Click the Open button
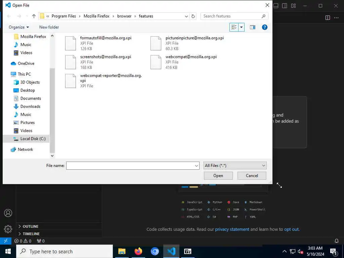The height and width of the screenshot is (258, 344). pyautogui.click(x=218, y=176)
